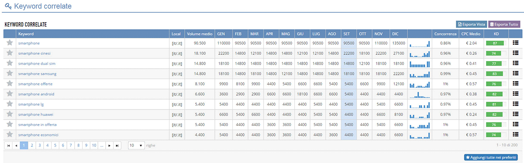524x163 pixels.
Task: Sort by 'CPC Medio' column header
Action: point(472,33)
